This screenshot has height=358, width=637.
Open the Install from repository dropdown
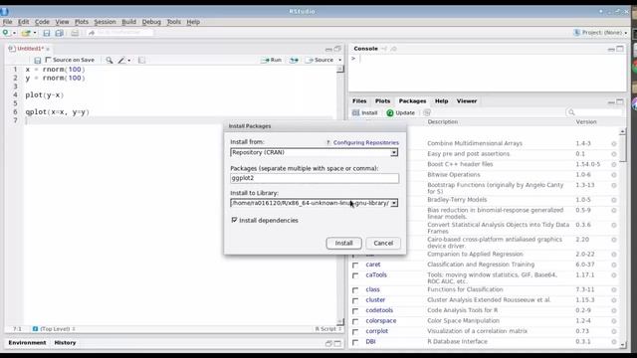(x=315, y=152)
